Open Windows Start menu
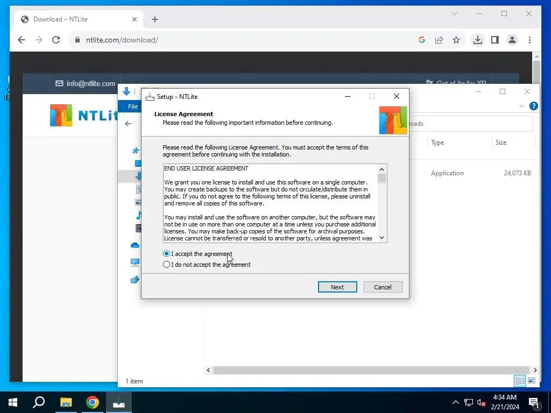Screen dimensions: 551x413 [x=13, y=402]
